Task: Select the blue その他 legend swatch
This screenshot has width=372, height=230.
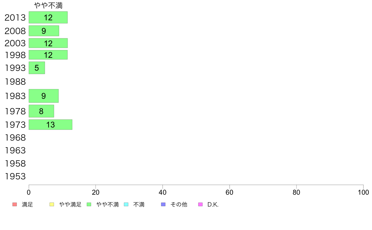Action: click(x=163, y=204)
